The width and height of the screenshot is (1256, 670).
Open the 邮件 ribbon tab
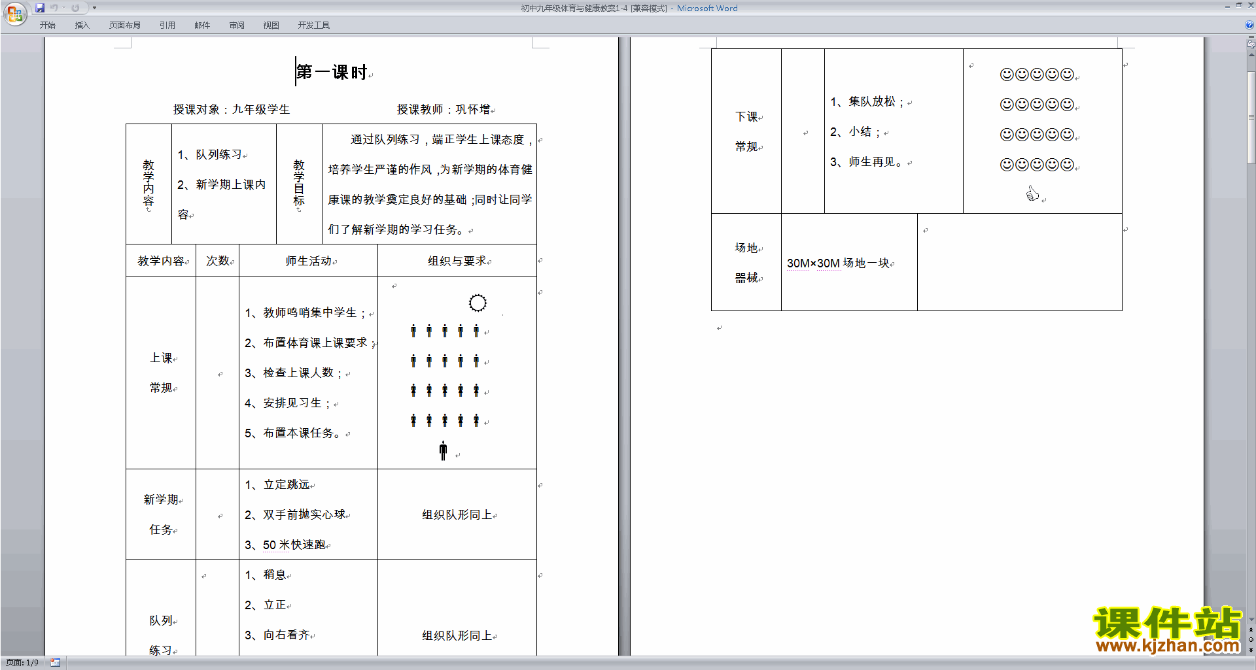pyautogui.click(x=202, y=25)
